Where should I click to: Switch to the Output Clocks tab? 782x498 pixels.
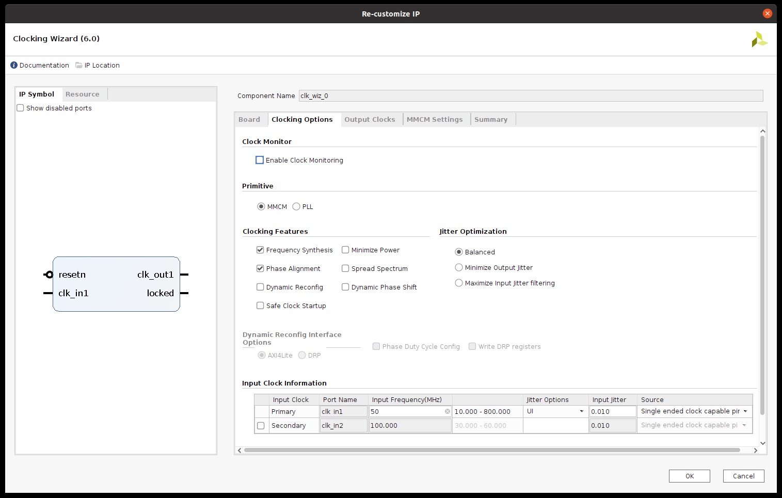tap(370, 119)
